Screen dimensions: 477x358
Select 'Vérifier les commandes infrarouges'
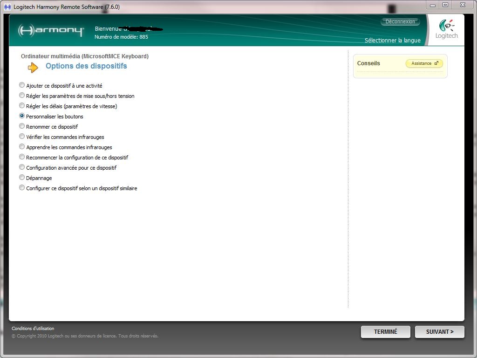click(x=22, y=137)
